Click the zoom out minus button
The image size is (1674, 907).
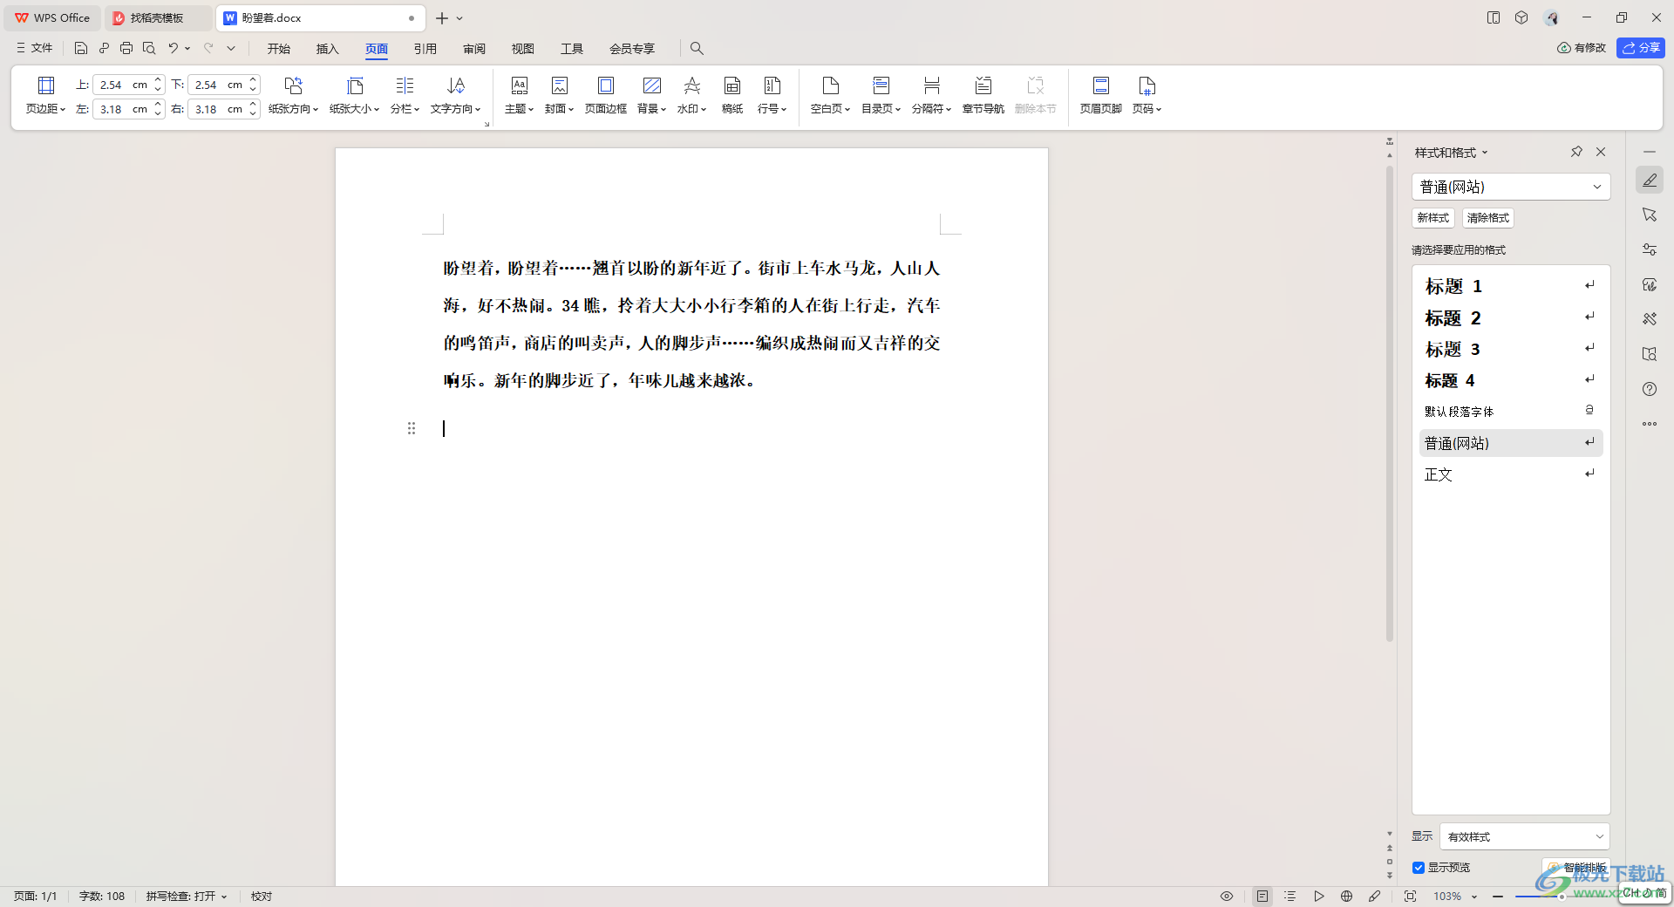[x=1498, y=896]
